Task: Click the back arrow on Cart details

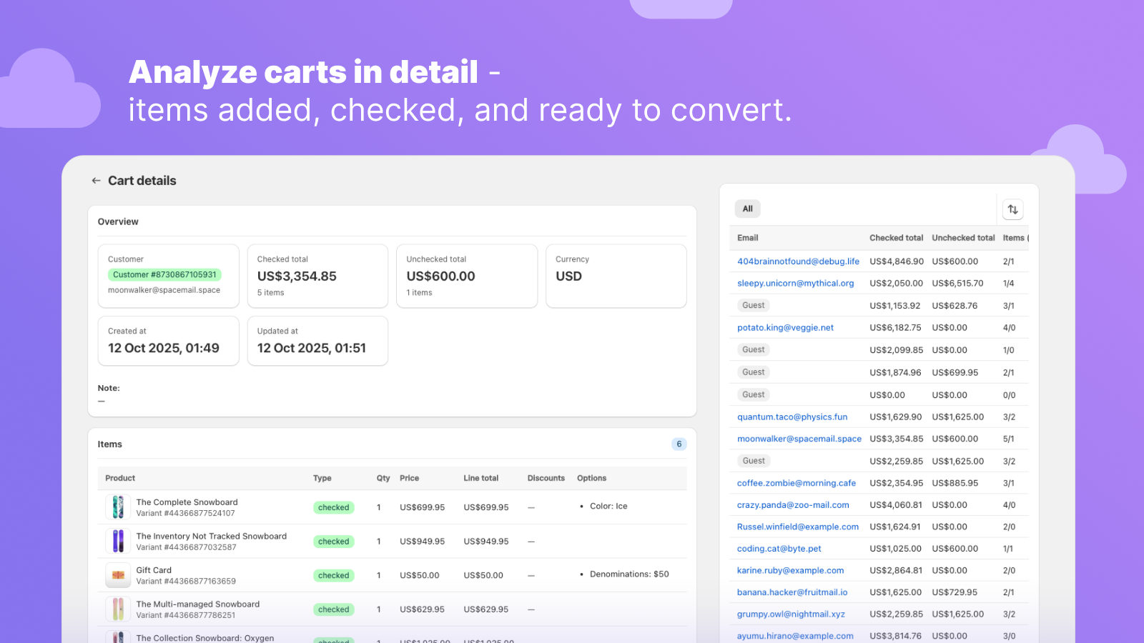Action: click(96, 180)
